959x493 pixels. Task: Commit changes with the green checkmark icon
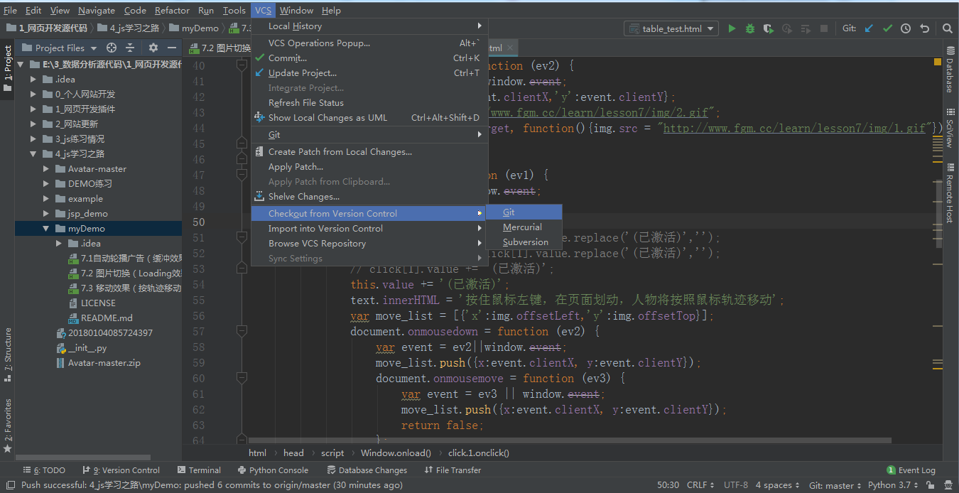pyautogui.click(x=887, y=28)
